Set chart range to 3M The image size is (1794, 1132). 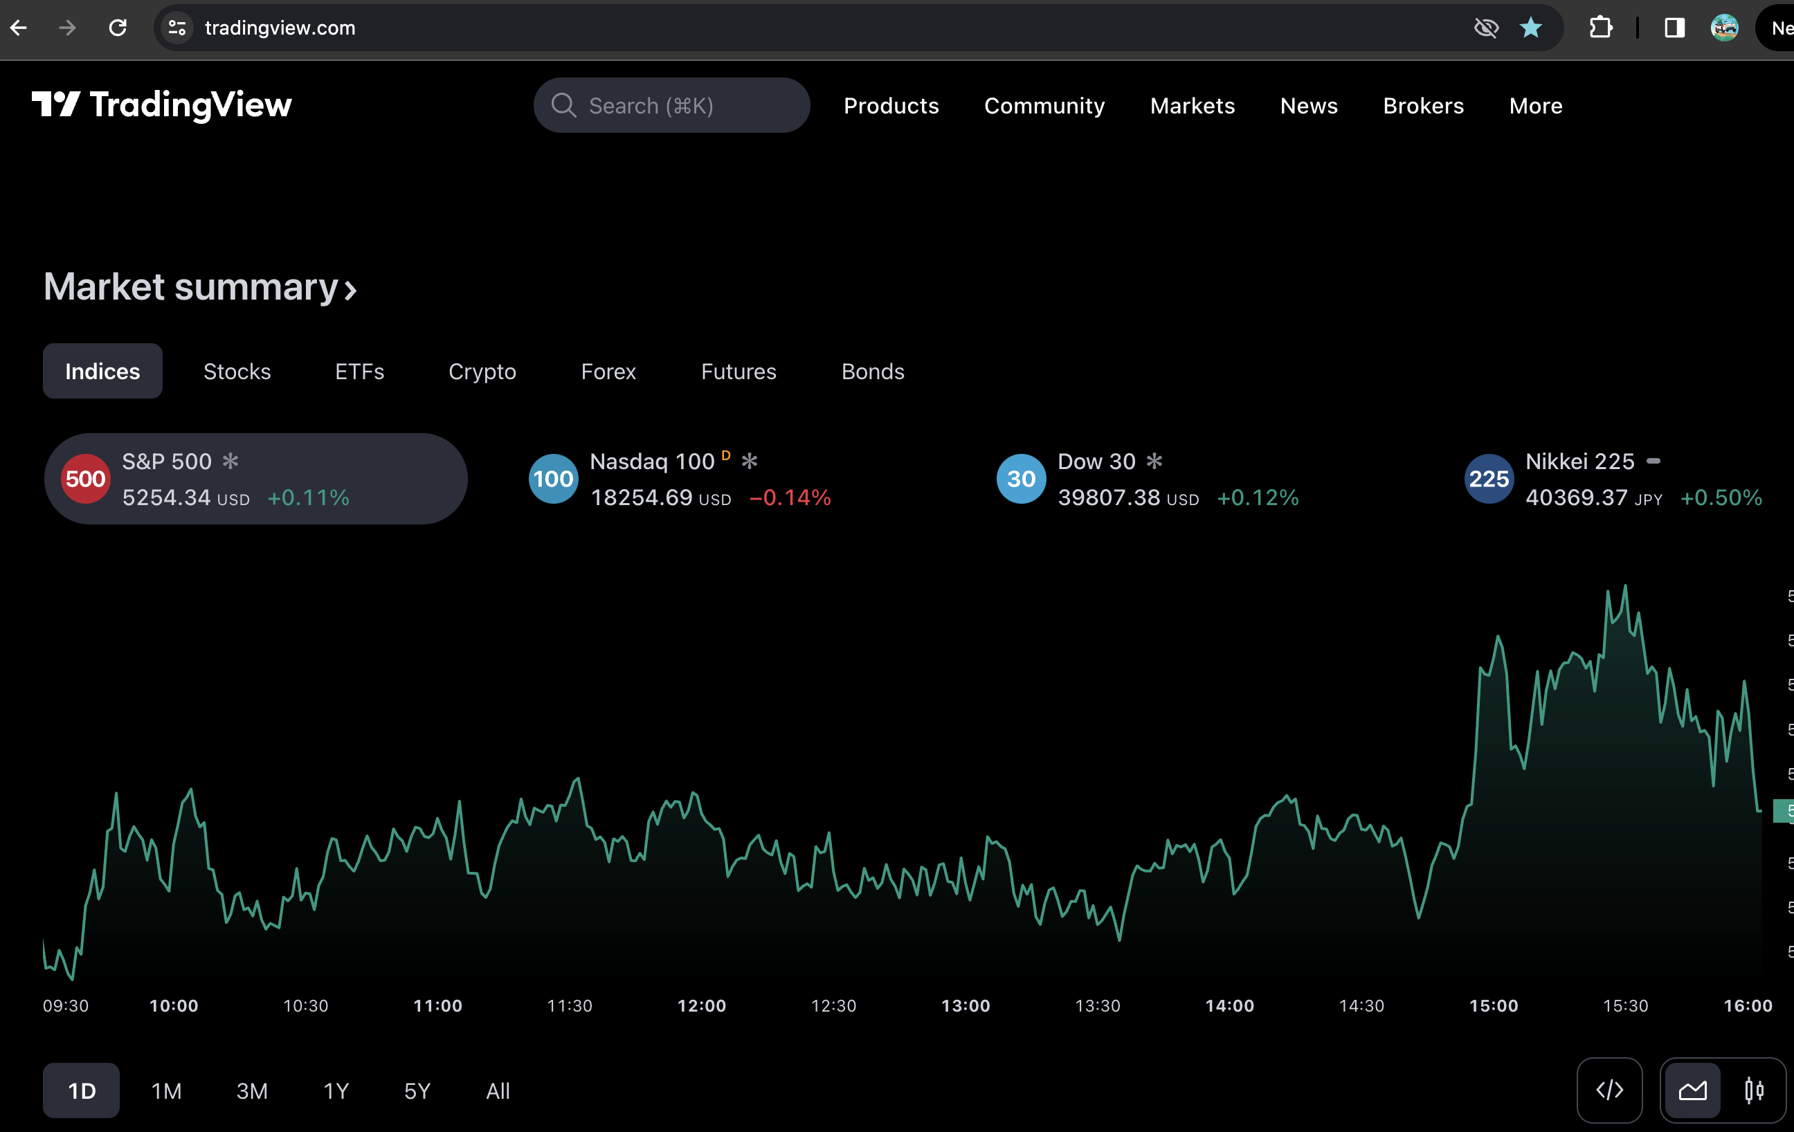252,1090
